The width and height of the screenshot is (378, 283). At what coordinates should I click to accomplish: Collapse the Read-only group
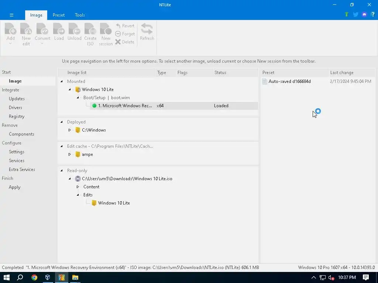coord(62,171)
